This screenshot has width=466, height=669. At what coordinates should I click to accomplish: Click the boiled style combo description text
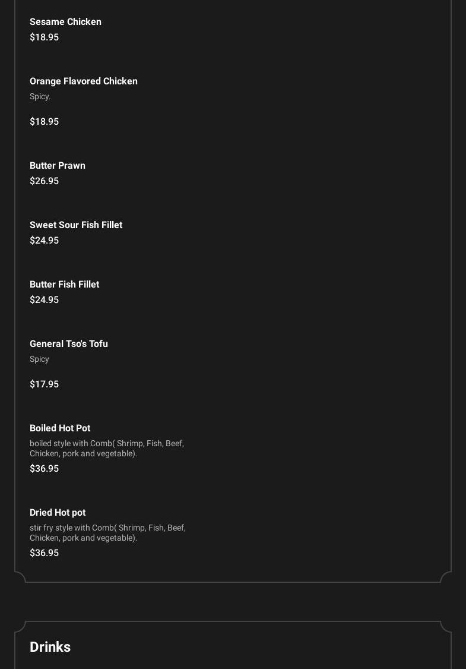pyautogui.click(x=107, y=449)
